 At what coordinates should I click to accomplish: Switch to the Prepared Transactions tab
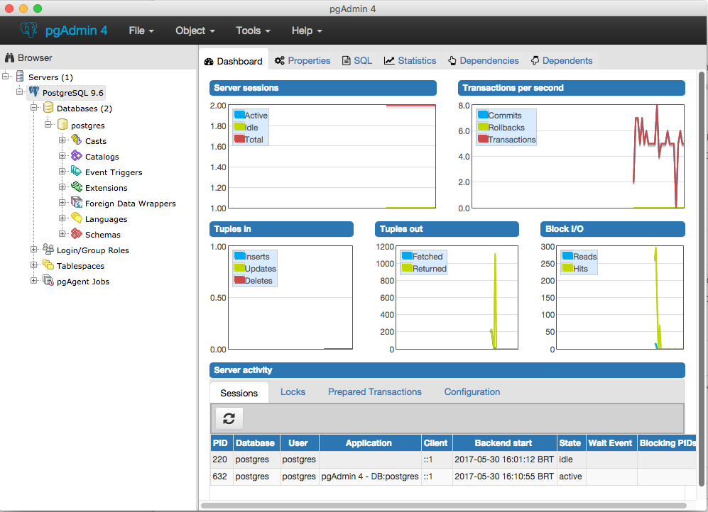(x=375, y=391)
